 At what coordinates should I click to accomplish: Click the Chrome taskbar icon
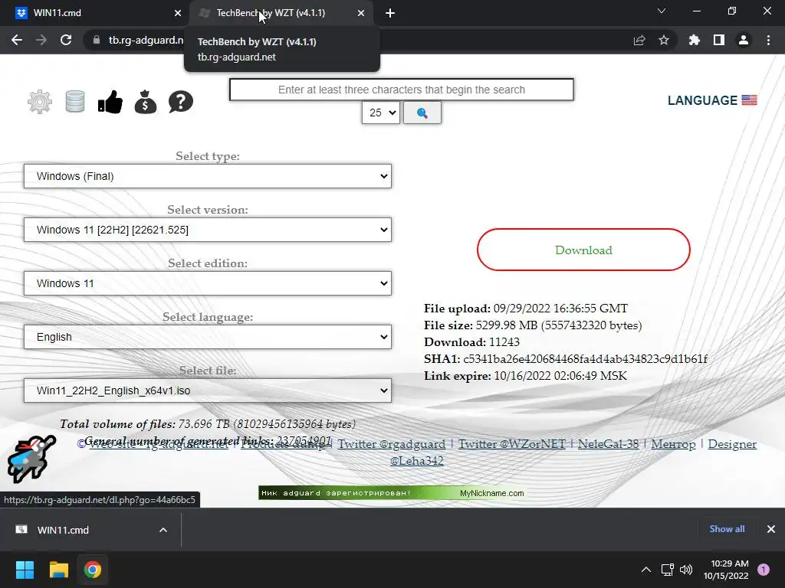click(92, 570)
